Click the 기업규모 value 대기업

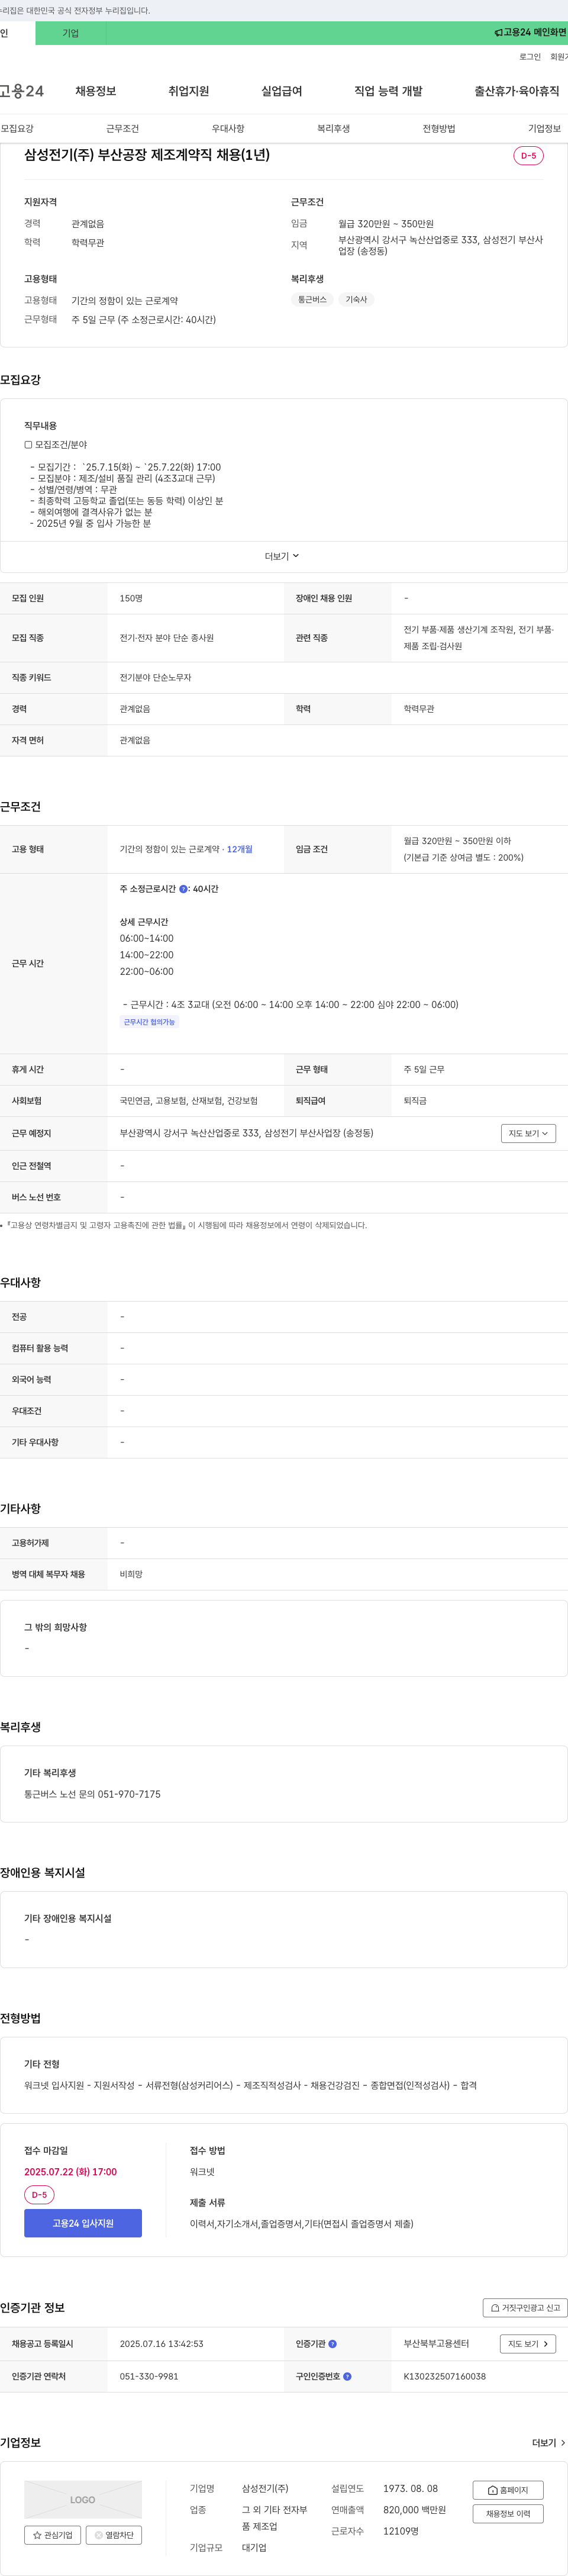254,2547
